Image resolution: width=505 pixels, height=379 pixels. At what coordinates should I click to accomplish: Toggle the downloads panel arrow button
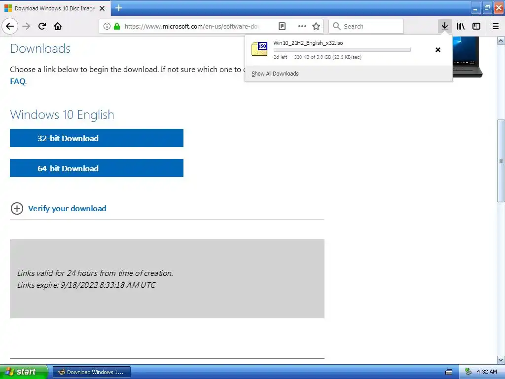[444, 26]
